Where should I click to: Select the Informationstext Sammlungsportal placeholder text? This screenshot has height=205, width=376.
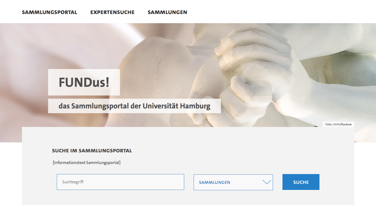click(87, 162)
